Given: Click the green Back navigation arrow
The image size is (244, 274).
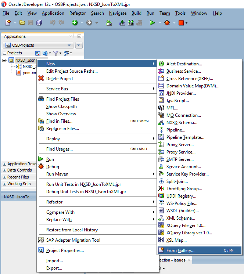Looking at the screenshot, I should [x=75, y=23].
